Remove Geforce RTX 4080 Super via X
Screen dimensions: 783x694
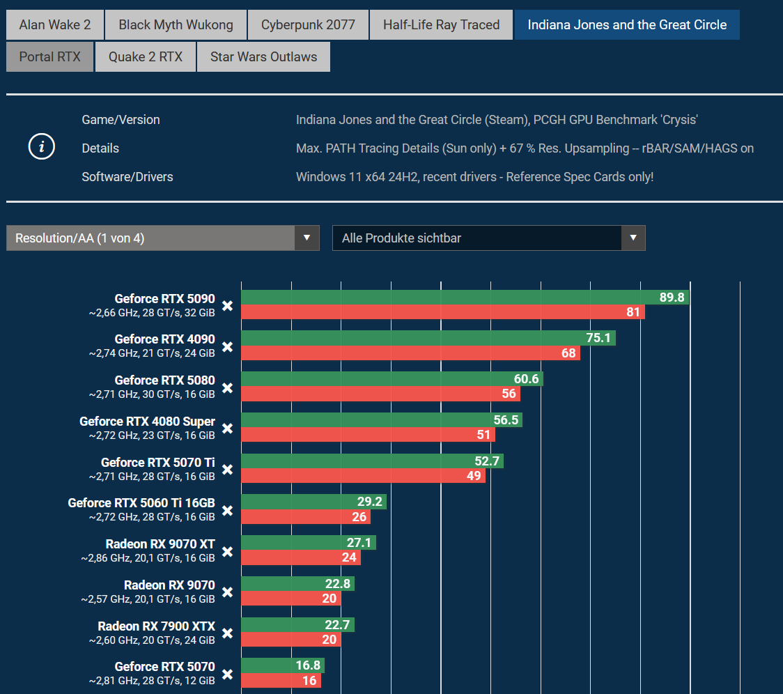(227, 429)
